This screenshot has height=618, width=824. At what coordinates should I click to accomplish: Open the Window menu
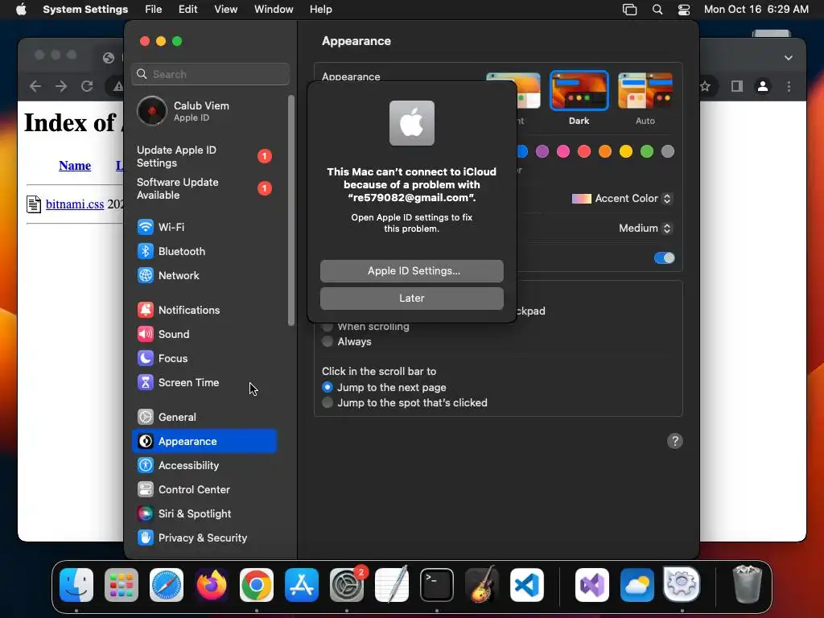pos(274,10)
